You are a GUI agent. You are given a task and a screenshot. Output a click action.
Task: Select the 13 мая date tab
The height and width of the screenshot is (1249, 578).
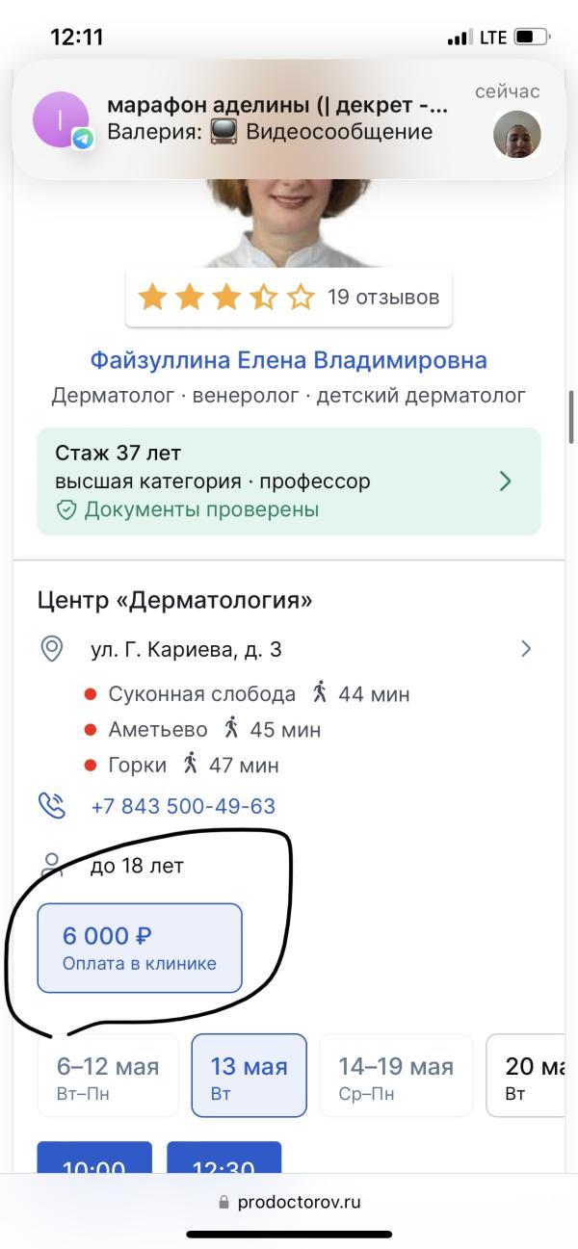[x=249, y=1075]
